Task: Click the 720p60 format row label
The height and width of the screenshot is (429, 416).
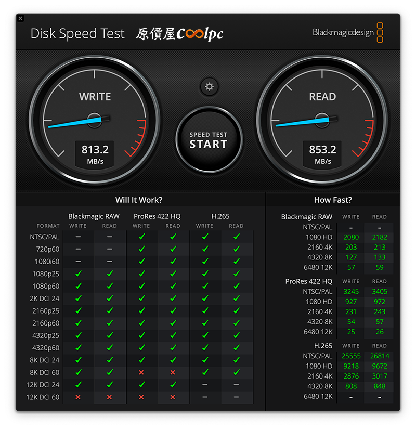Action: (48, 249)
